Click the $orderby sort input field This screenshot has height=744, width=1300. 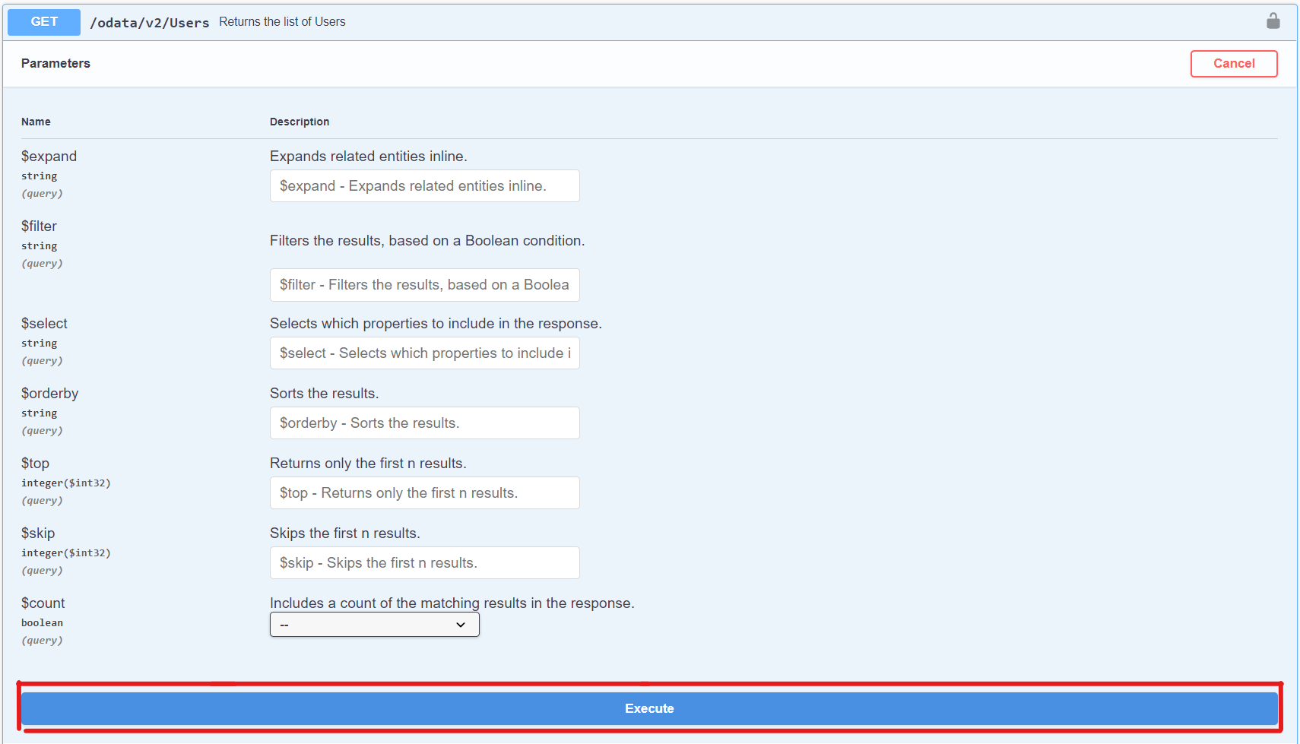click(424, 423)
